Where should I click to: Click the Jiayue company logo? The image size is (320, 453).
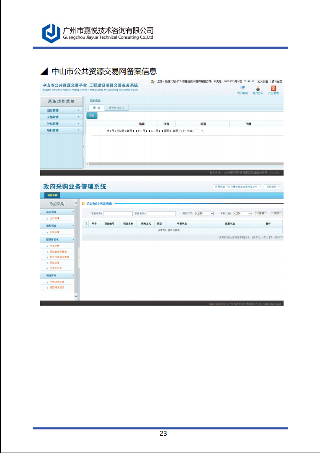click(52, 33)
